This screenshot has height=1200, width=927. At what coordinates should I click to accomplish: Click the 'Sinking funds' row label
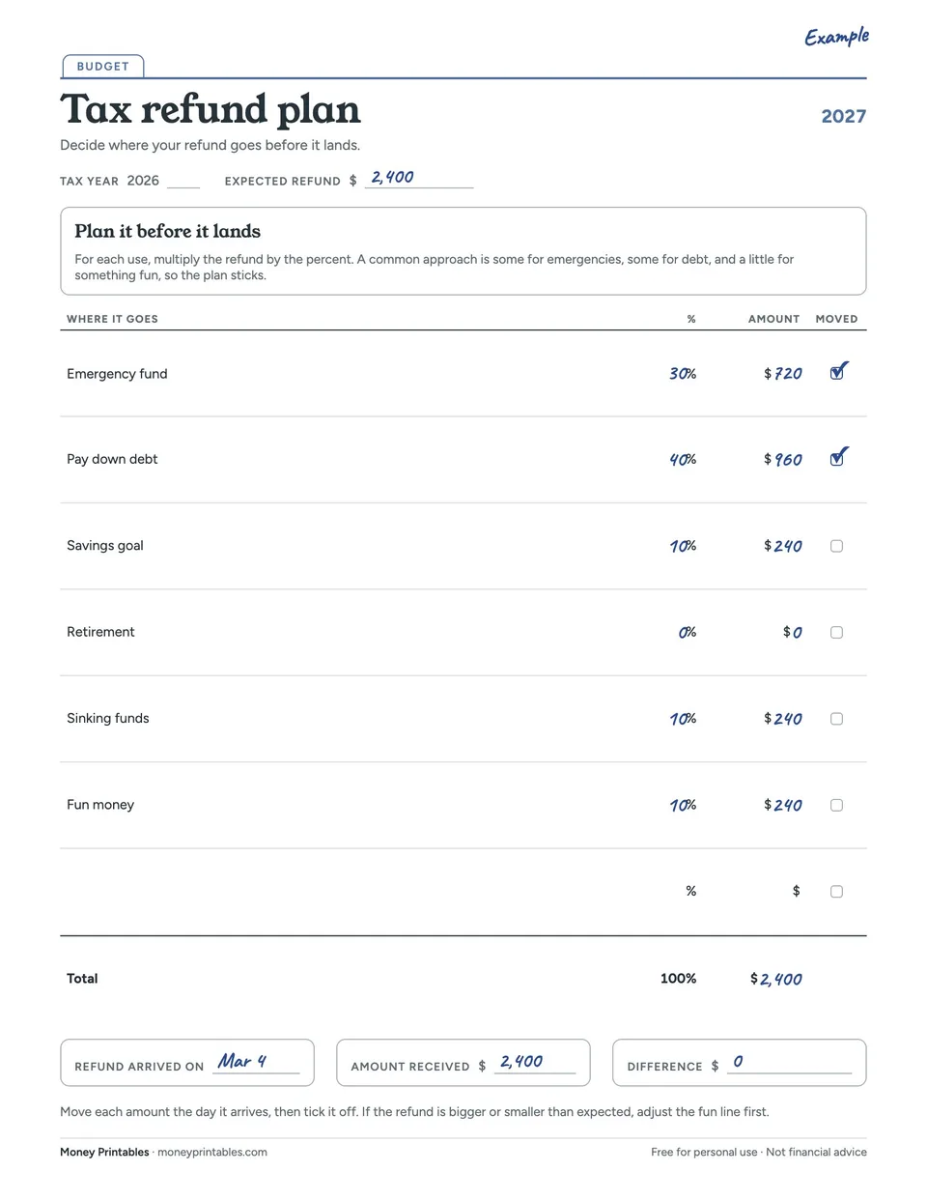tap(108, 719)
